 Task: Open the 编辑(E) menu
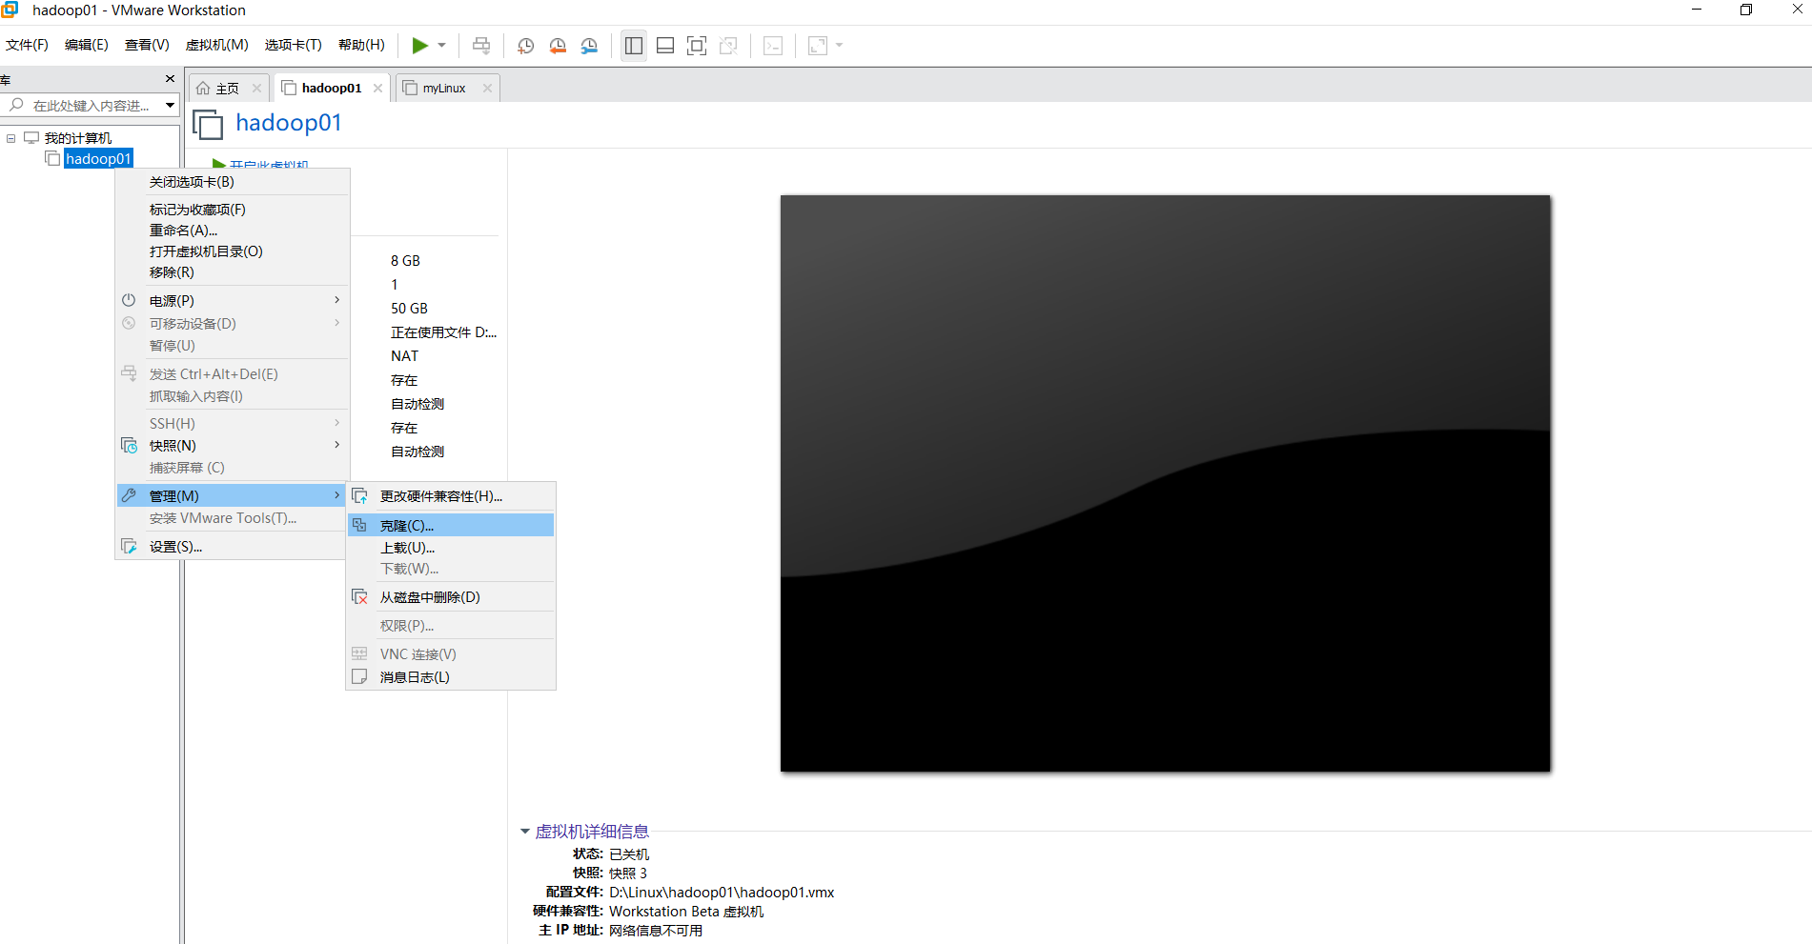[87, 45]
